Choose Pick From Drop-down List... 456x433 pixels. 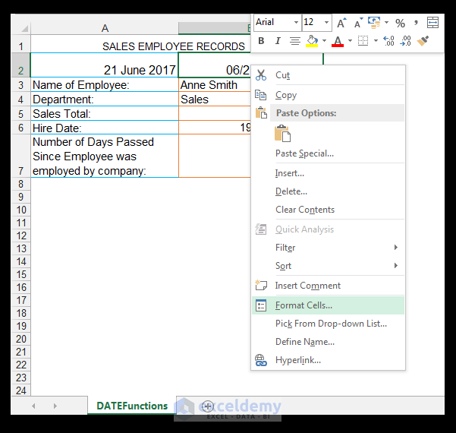tap(328, 324)
